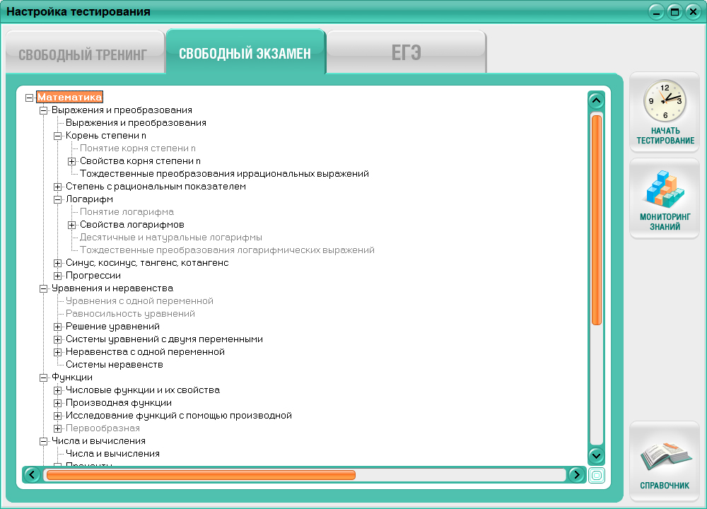Collapse the Математика root node
707x509 pixels.
[29, 98]
